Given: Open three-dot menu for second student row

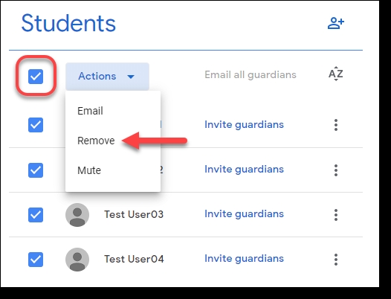Looking at the screenshot, I should [x=336, y=170].
